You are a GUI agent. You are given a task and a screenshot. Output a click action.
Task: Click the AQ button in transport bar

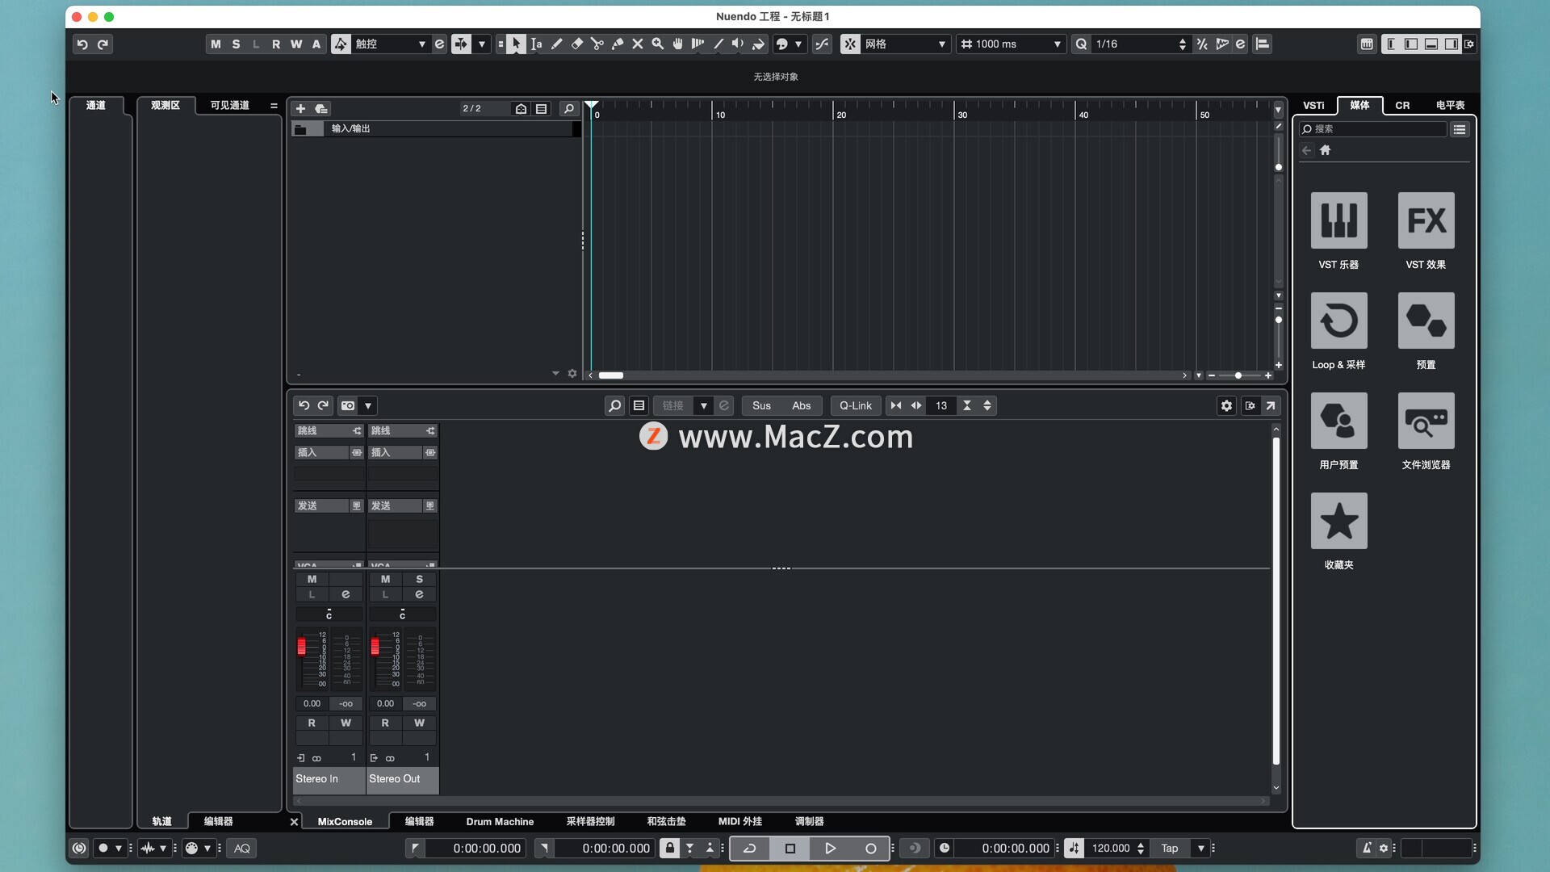coord(242,849)
